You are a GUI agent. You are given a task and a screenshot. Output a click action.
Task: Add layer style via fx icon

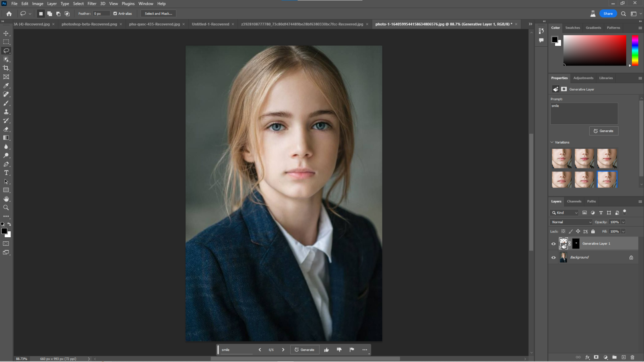[x=587, y=357]
